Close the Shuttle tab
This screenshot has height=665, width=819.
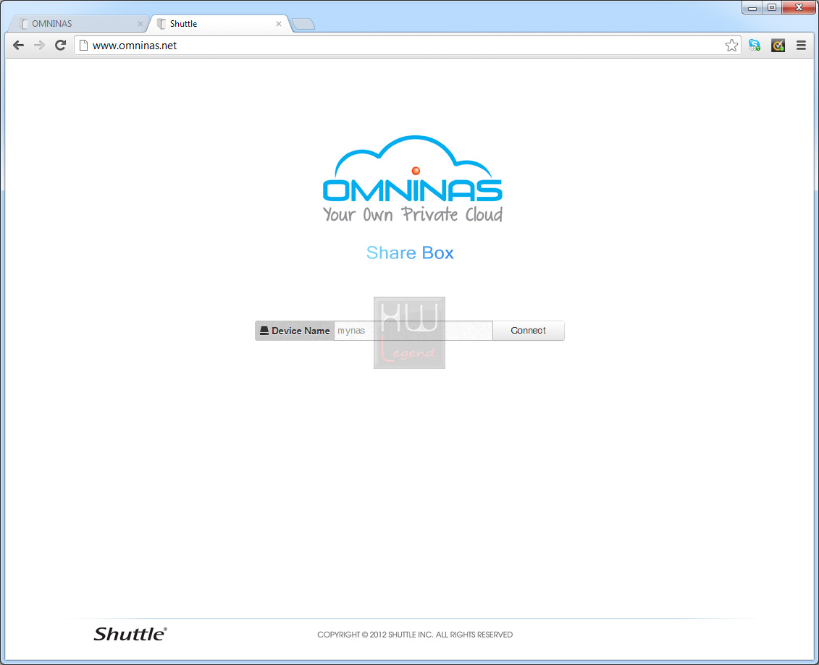click(278, 24)
